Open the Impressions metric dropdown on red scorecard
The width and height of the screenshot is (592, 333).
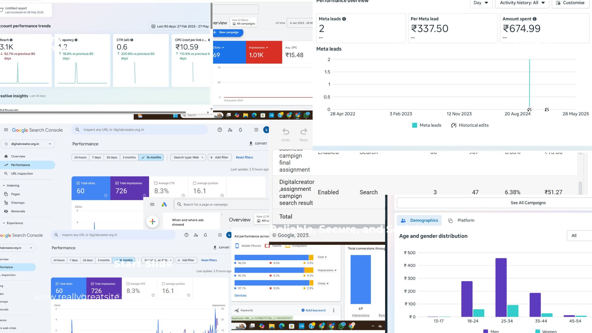click(x=258, y=48)
